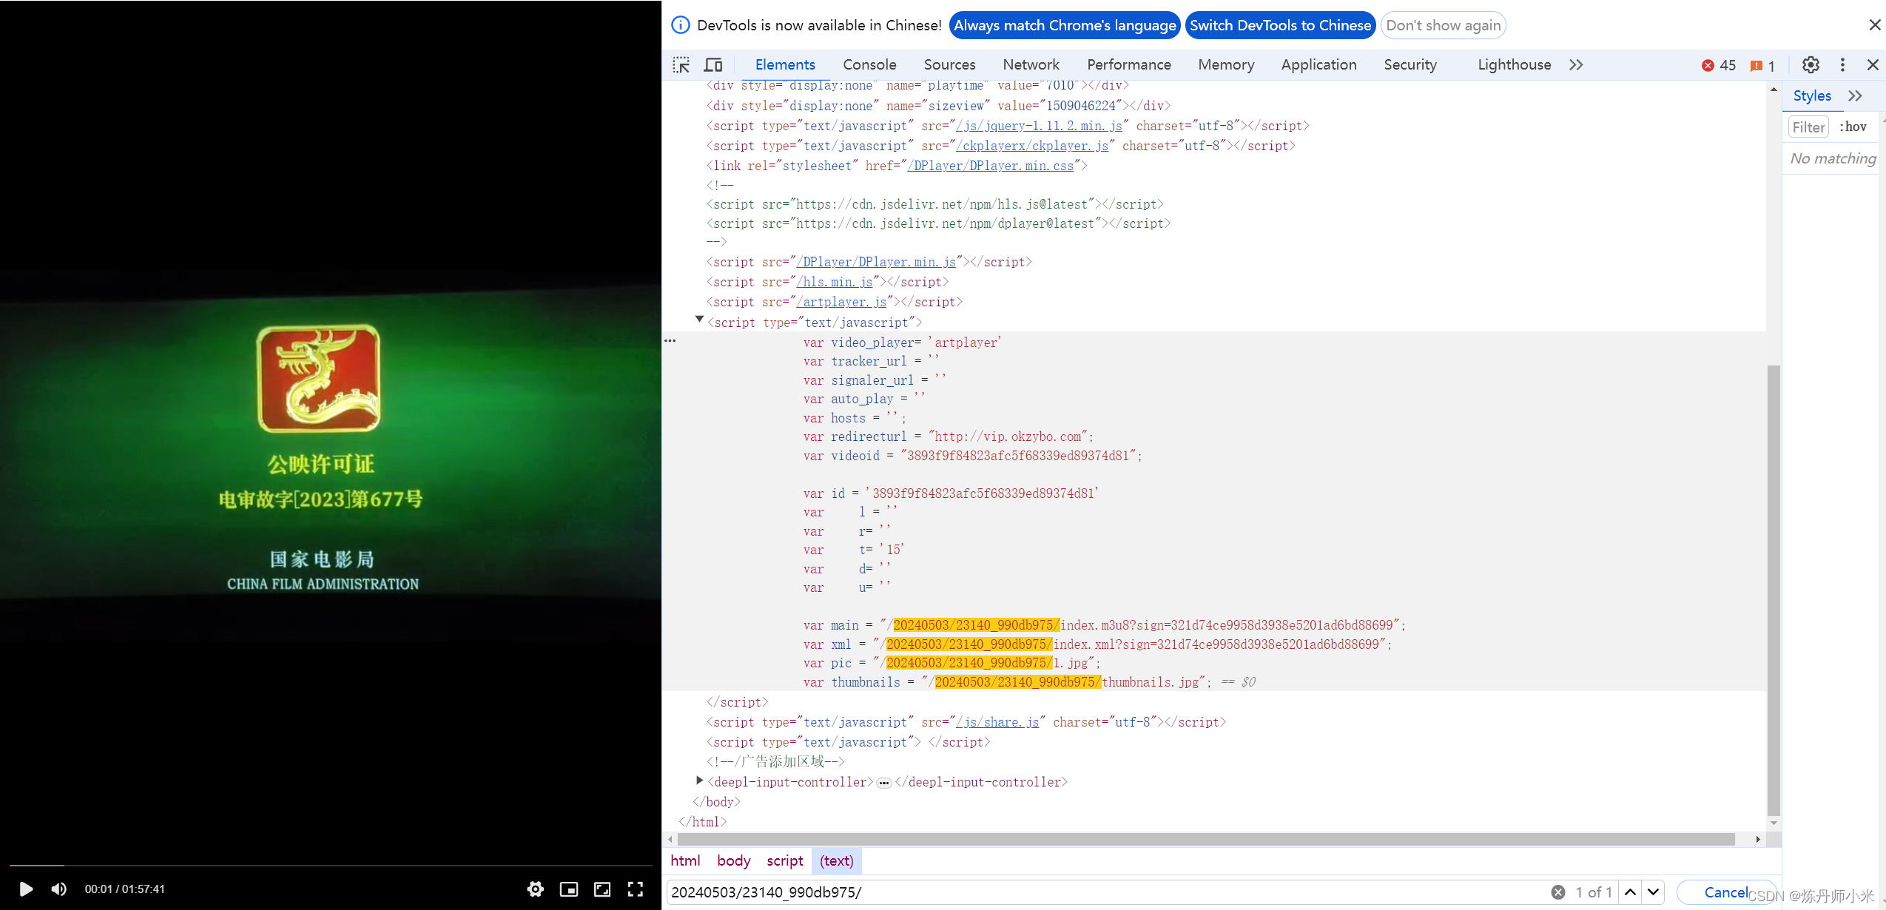Seek on the video progress bar
Screen dimensions: 1886x910
tap(331, 865)
